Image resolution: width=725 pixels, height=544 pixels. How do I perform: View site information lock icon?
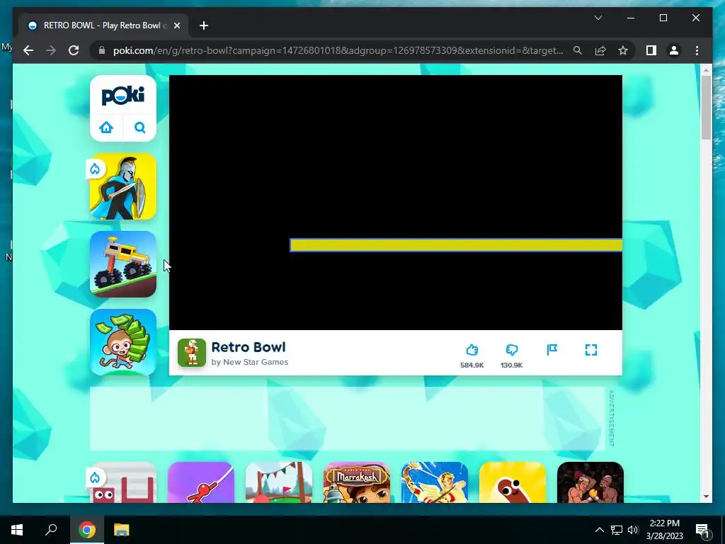102,50
